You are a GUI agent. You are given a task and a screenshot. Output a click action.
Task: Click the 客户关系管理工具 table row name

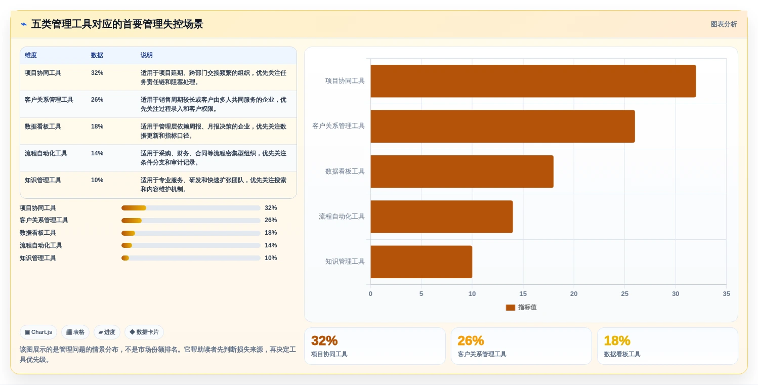click(x=49, y=100)
